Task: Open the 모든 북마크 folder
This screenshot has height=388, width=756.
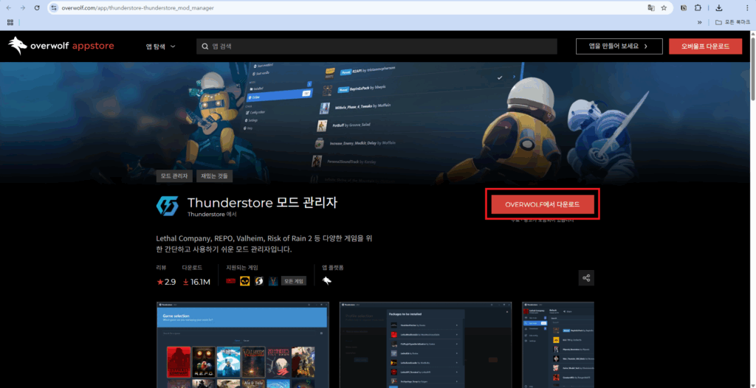Action: [x=733, y=22]
